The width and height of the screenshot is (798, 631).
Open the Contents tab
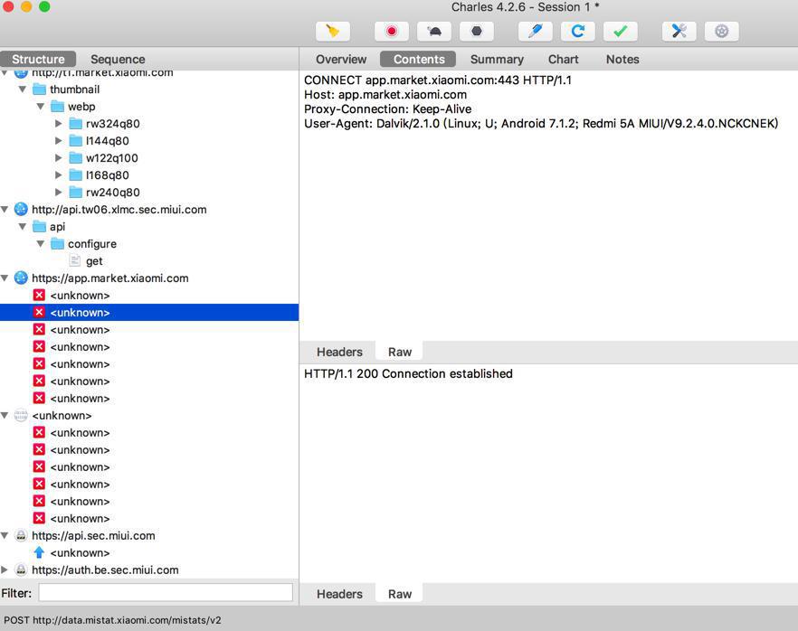419,59
